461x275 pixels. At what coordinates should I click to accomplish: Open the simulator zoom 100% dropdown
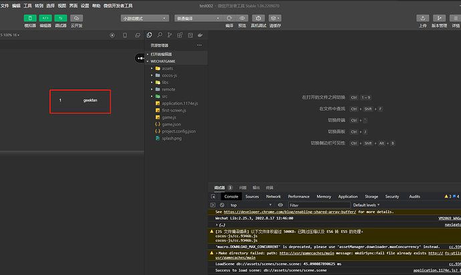[x=10, y=35]
